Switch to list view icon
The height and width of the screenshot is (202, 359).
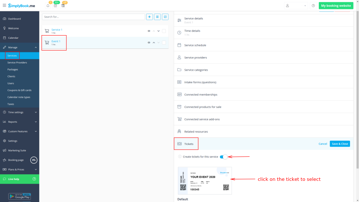point(157,17)
